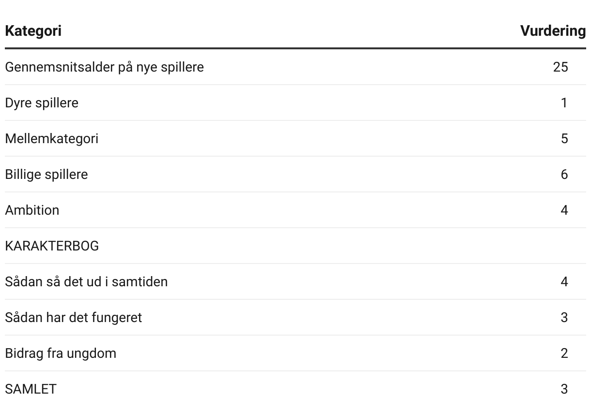Select the Mellemkategori row label

(52, 139)
